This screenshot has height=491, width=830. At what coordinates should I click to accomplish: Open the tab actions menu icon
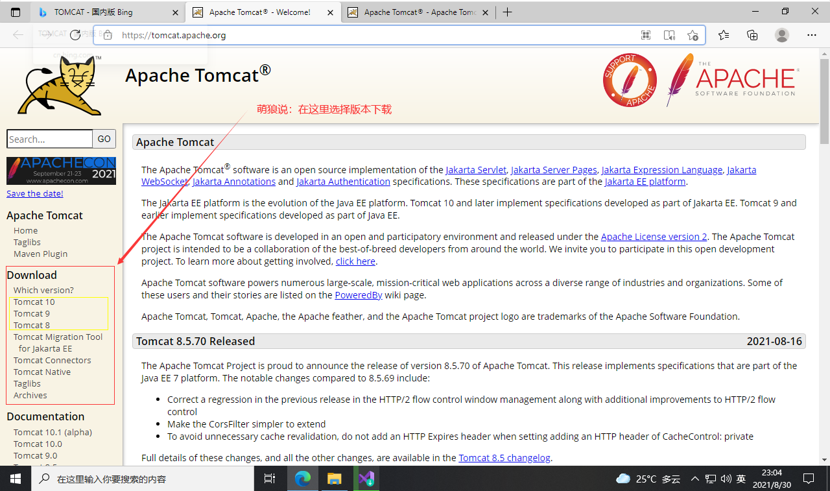[16, 12]
